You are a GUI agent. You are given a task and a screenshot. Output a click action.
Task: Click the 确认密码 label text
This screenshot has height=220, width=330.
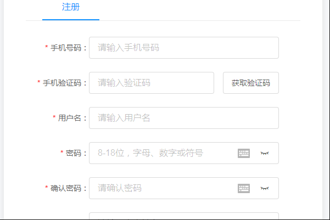[x=66, y=188]
